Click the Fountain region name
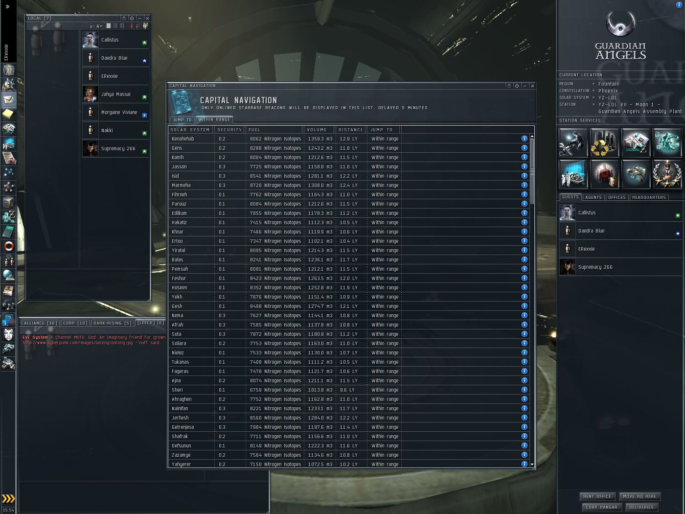This screenshot has width=685, height=514. [609, 84]
